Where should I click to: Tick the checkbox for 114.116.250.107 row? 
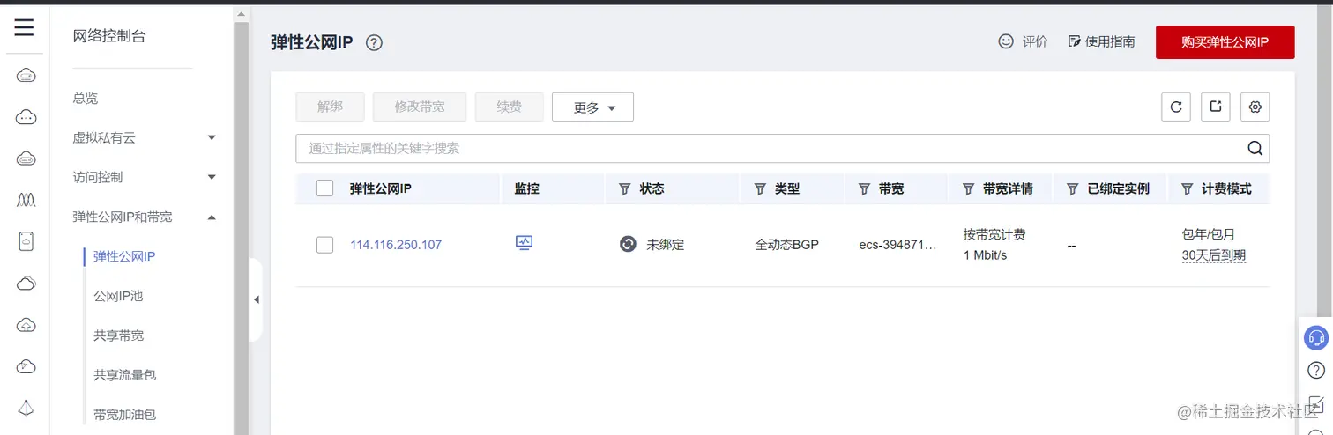[x=324, y=245]
